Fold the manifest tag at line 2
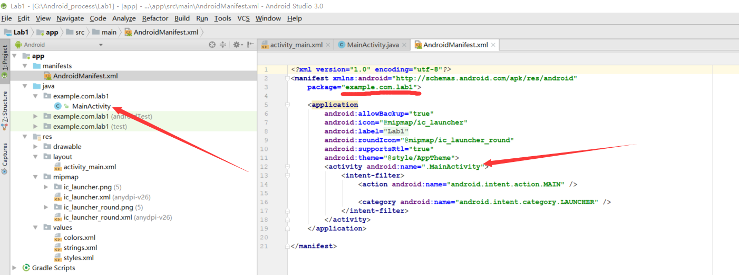The image size is (739, 275). [x=288, y=78]
